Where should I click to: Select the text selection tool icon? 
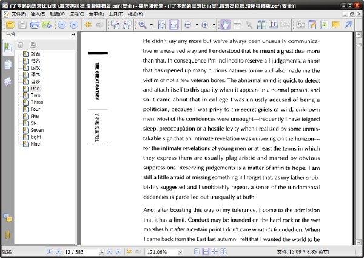point(273,25)
